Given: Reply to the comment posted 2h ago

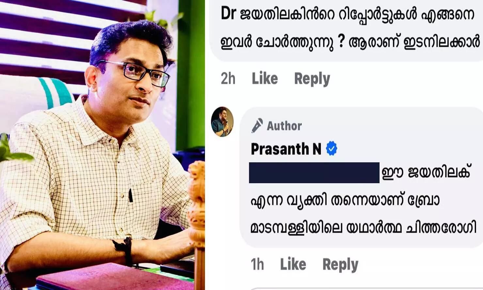Looking at the screenshot, I should [x=312, y=79].
